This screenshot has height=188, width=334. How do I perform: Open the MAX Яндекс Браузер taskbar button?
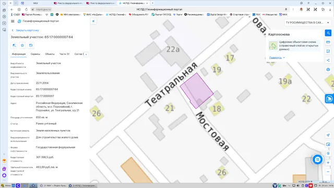tap(53, 186)
